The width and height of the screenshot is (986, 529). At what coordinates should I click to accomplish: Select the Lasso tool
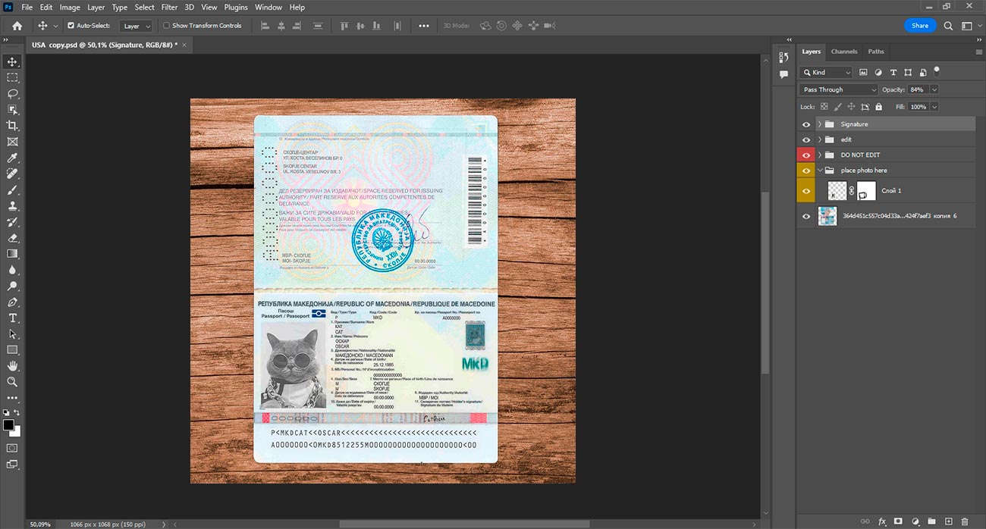12,94
